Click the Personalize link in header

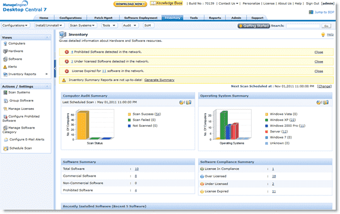(251, 3)
